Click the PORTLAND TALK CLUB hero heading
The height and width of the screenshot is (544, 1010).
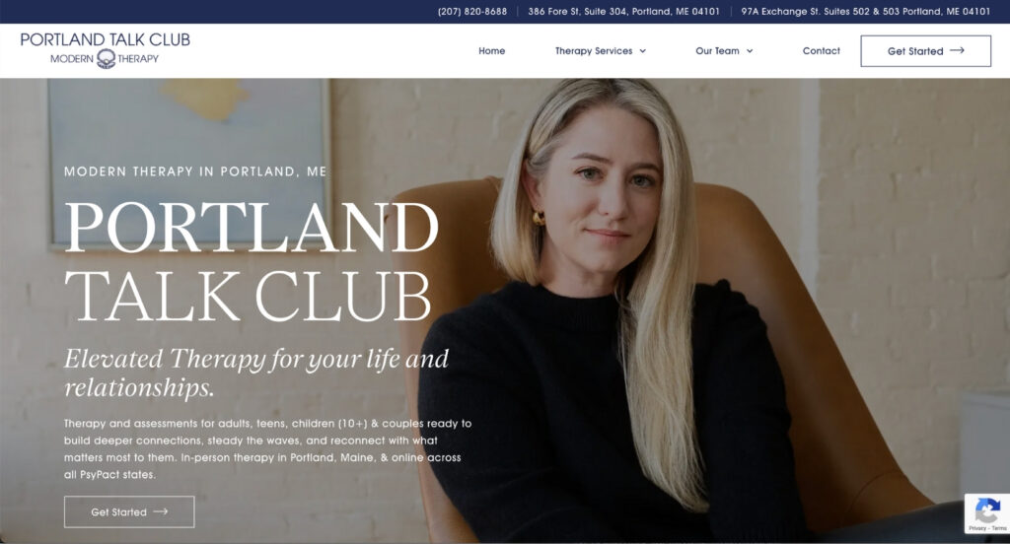(x=252, y=261)
